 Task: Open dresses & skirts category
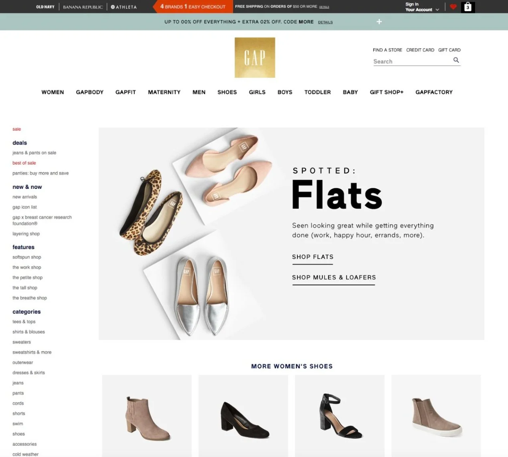pyautogui.click(x=28, y=373)
